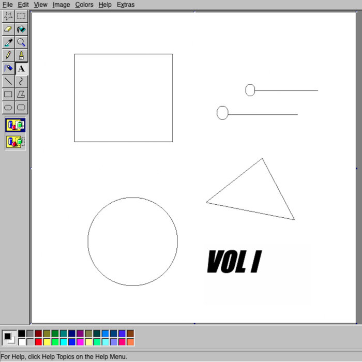Activate the Pick Color eyedropper tool
Screen dimensions: 362x362
(8, 42)
